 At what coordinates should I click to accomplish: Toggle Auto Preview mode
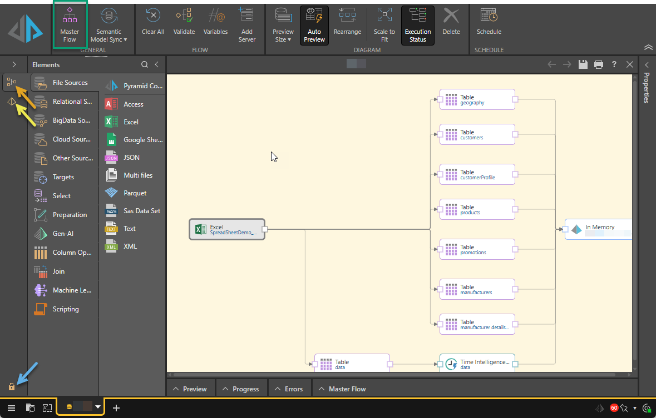[314, 25]
